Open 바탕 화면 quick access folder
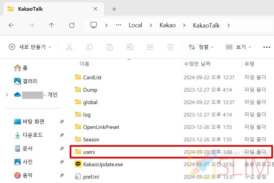274x183 pixels. 29,122
